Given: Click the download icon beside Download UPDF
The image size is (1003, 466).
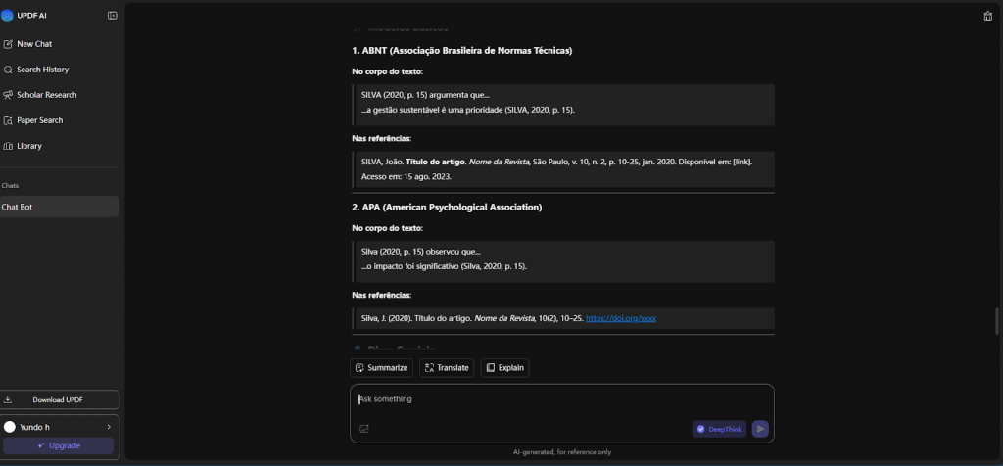Looking at the screenshot, I should pos(8,400).
